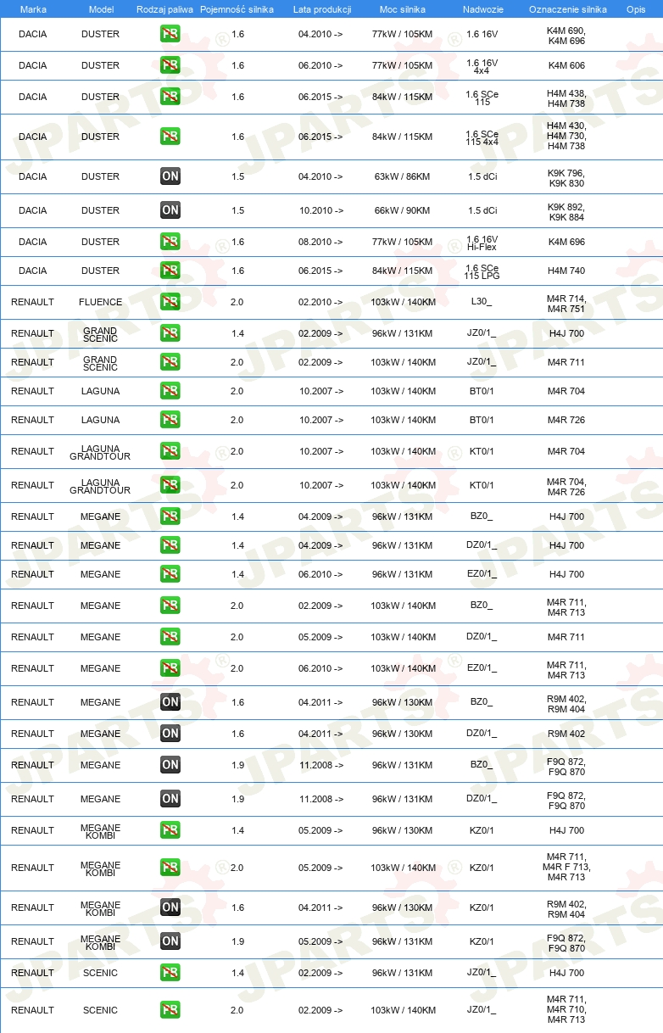This screenshot has height=1033, width=663.
Task: Click petrol icon in Scenic 1.4 row
Action: (170, 973)
